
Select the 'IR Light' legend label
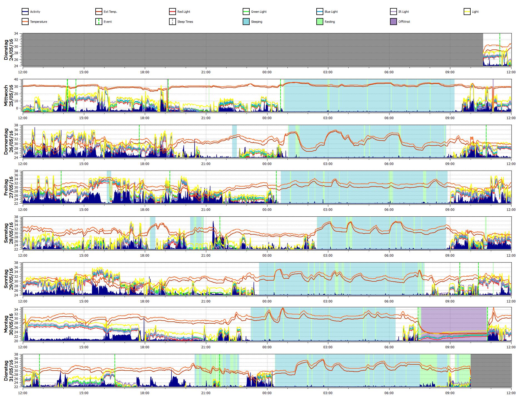pyautogui.click(x=404, y=12)
